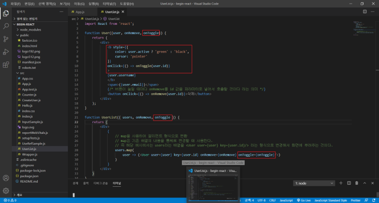The width and height of the screenshot is (379, 203).
Task: Open the Explorer view in activity bar
Action: 6,13
